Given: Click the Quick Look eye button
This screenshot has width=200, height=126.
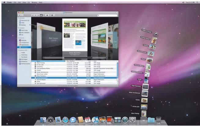Looking at the screenshot, I should click(47, 15).
